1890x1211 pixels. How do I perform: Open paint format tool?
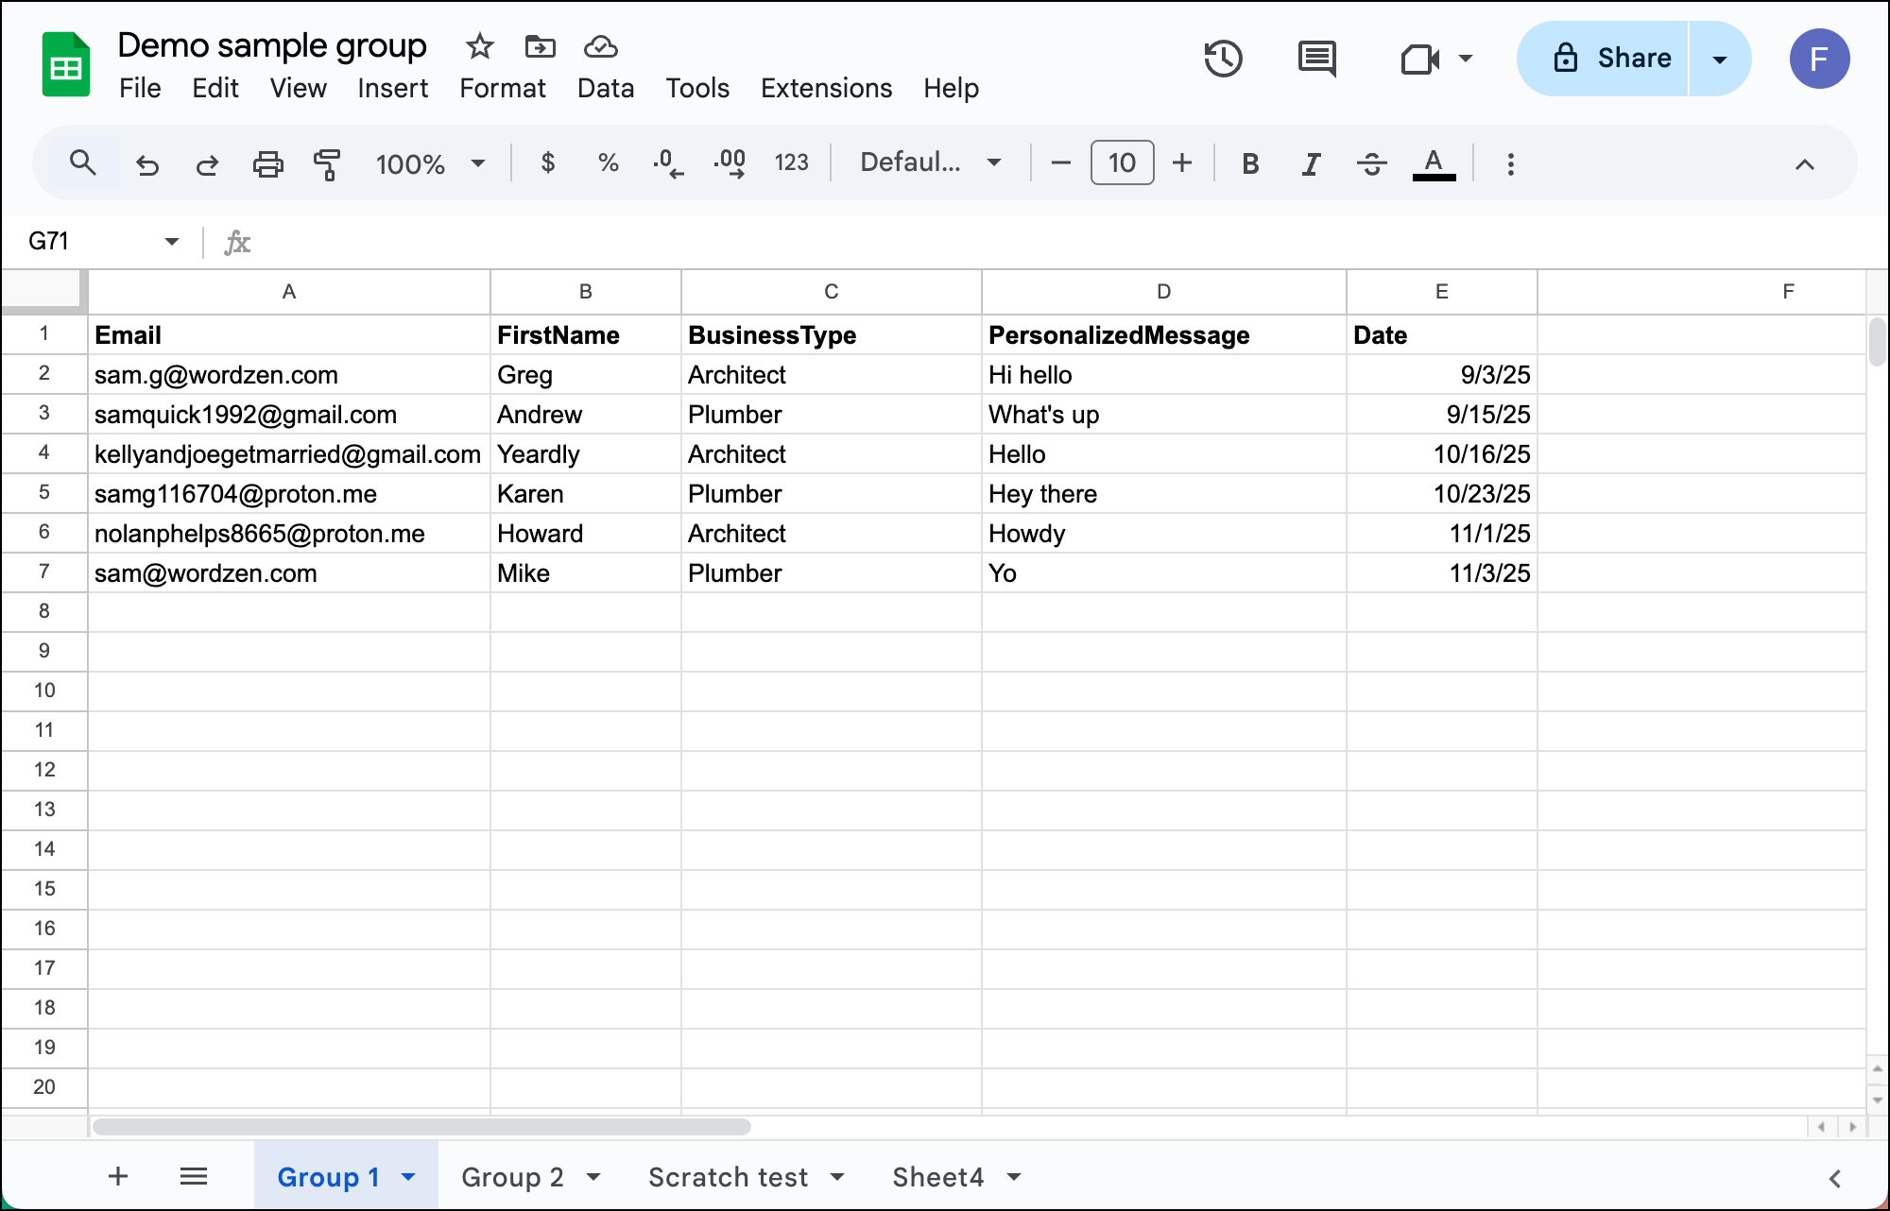tap(326, 162)
